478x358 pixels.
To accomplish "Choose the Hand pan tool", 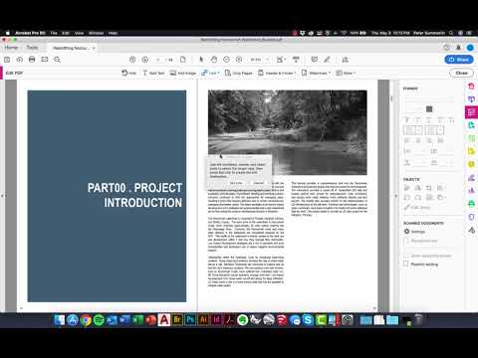I will [x=214, y=60].
